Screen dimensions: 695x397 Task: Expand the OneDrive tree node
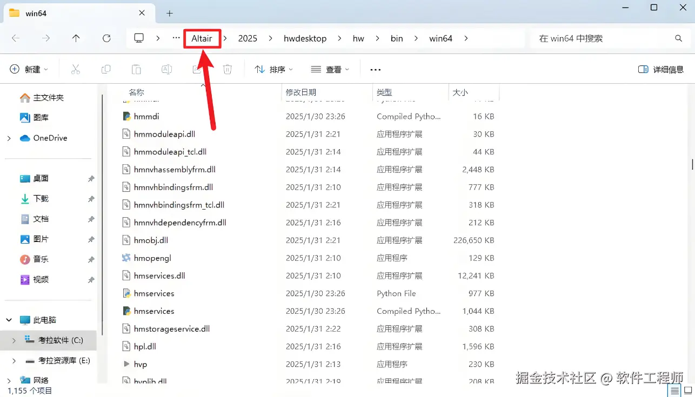[x=9, y=138]
